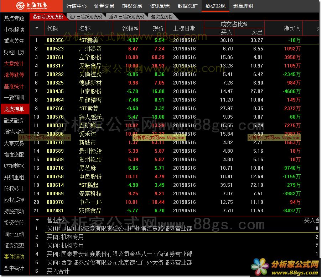The image size is (322, 278).
Task: Sort by 净买入 column header
Action: click(292, 28)
